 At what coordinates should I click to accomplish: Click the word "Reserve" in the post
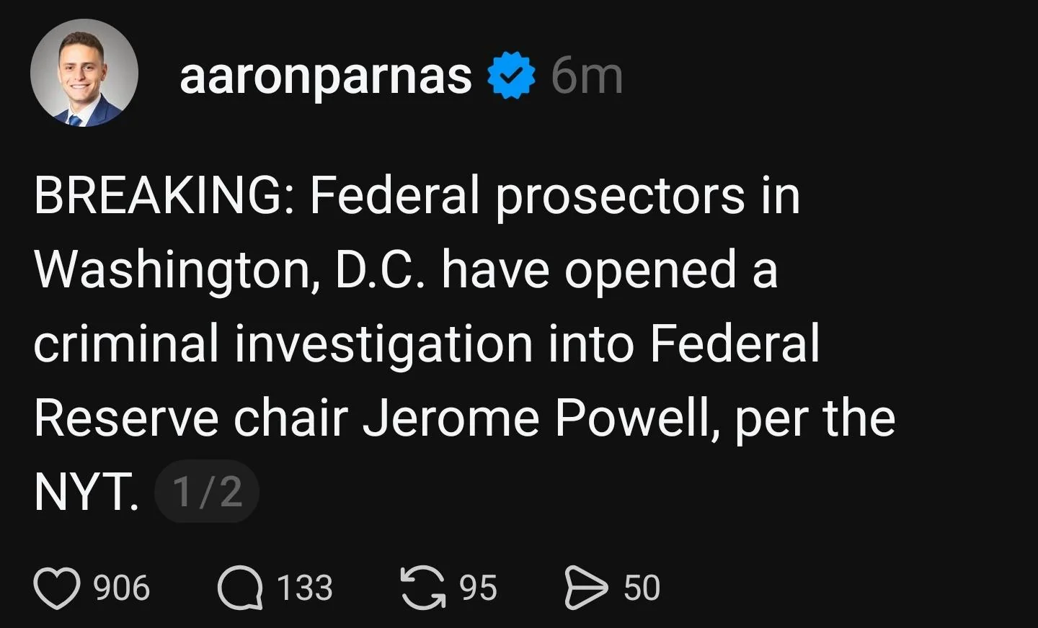[125, 418]
